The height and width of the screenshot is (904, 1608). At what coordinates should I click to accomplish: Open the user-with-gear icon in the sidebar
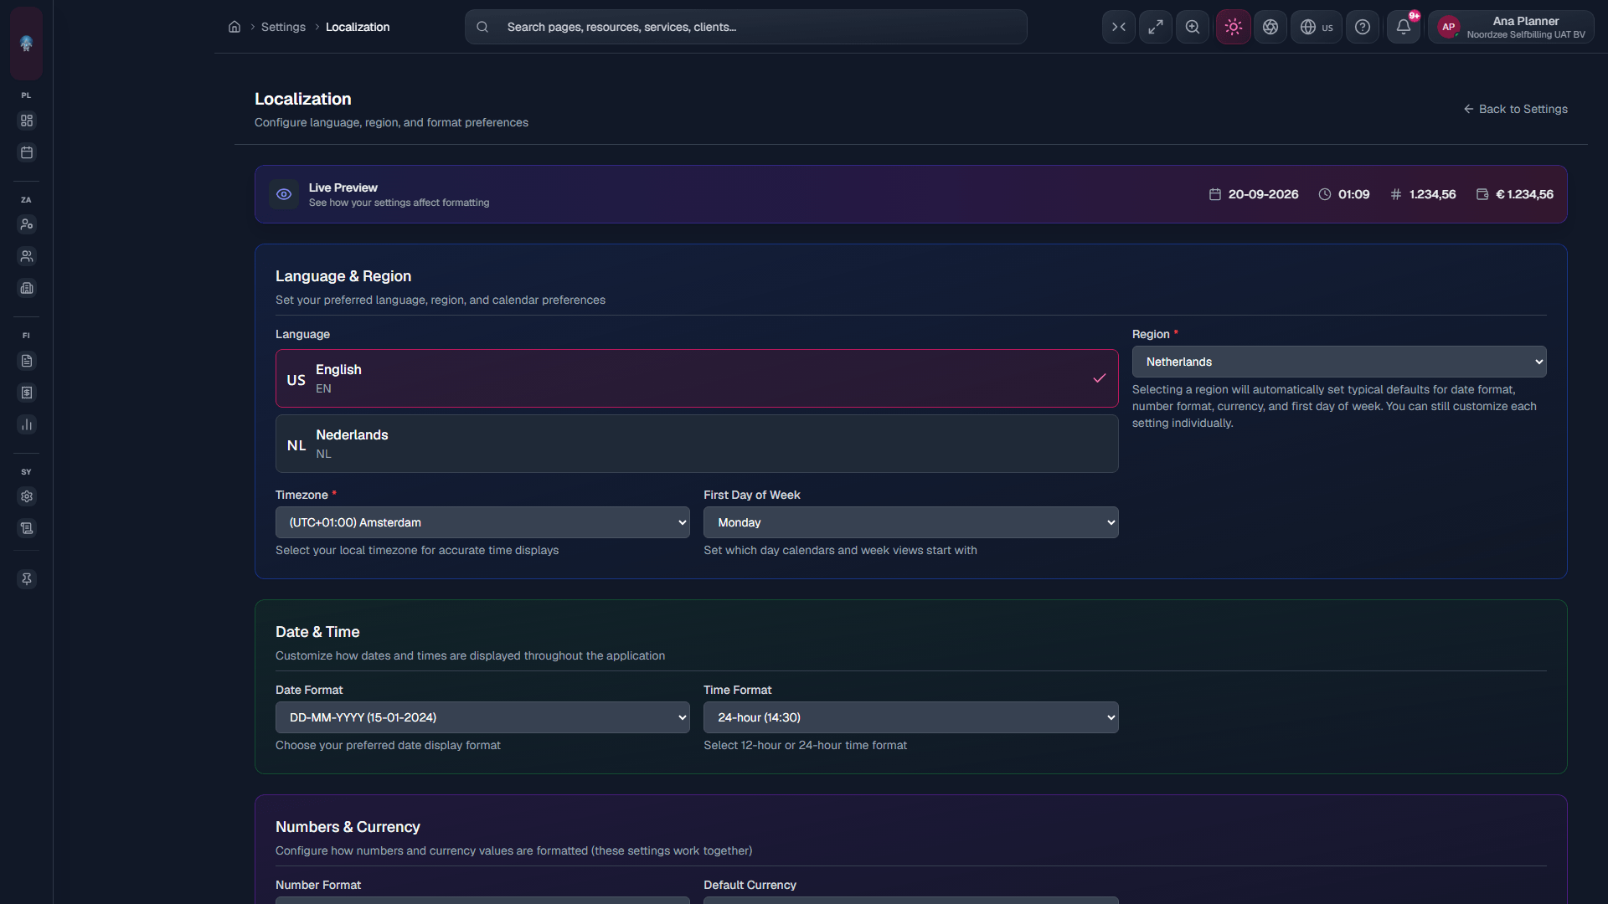27,224
